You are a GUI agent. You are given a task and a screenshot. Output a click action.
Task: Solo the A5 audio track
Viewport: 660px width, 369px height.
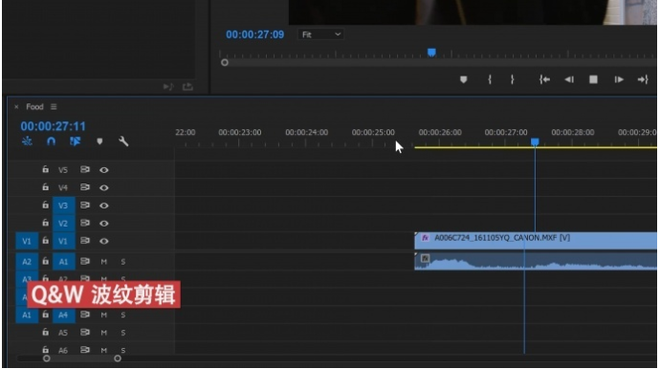123,333
